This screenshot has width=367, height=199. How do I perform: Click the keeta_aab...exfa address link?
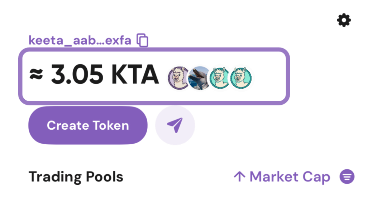point(80,40)
